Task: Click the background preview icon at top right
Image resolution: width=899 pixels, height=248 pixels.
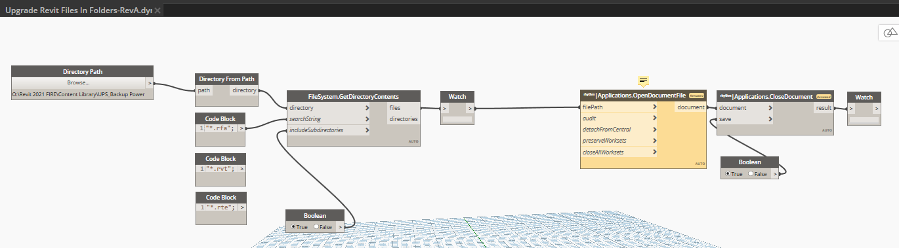Action: 890,33
